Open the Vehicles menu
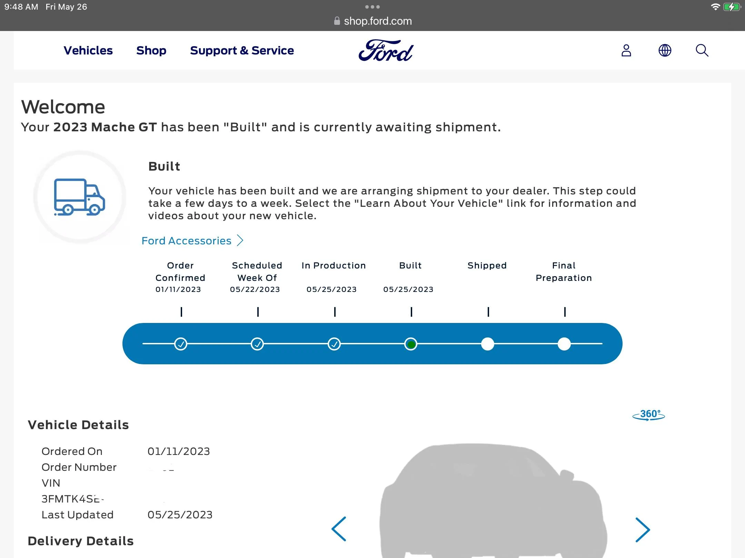Viewport: 745px width, 558px height. [x=88, y=50]
